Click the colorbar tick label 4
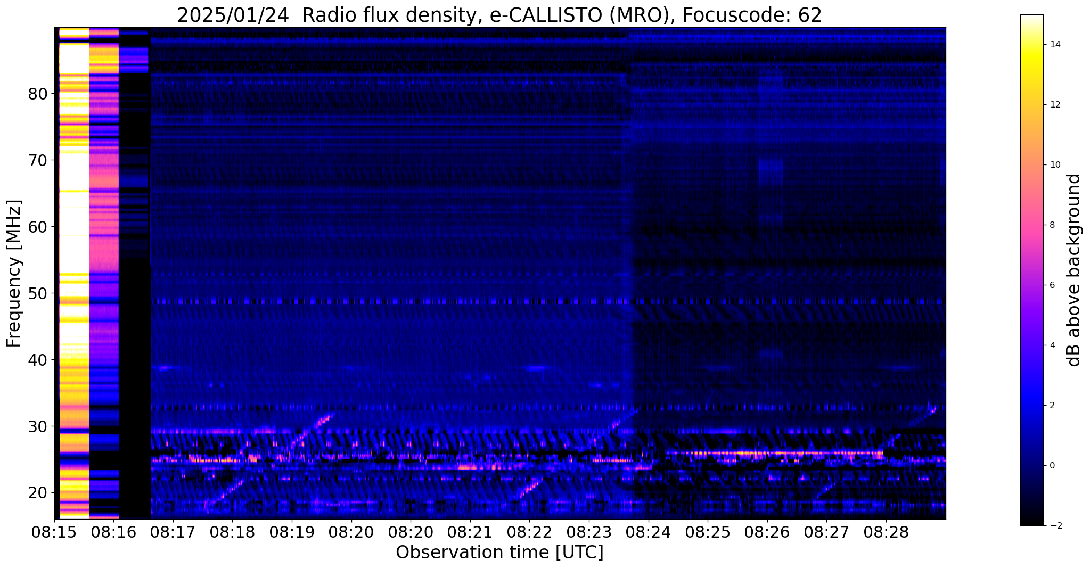The height and width of the screenshot is (568, 1090). (x=1052, y=345)
